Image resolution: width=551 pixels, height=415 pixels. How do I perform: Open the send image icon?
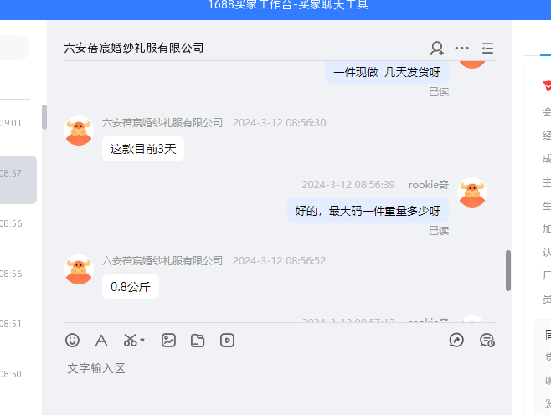[168, 341]
